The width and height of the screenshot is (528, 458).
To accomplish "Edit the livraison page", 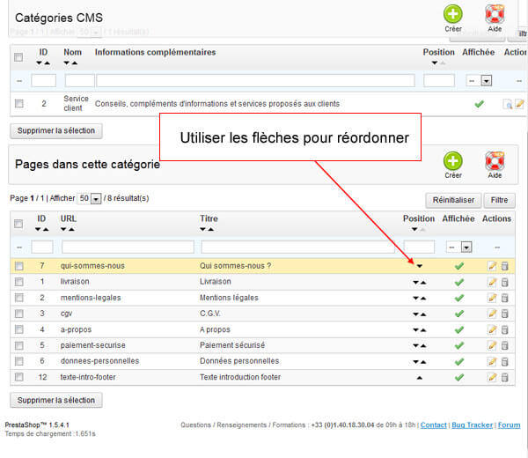I will pyautogui.click(x=492, y=282).
